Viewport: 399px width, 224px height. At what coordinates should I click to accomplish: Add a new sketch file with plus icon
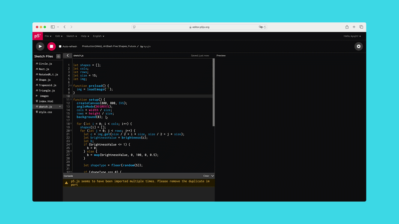tap(58, 56)
